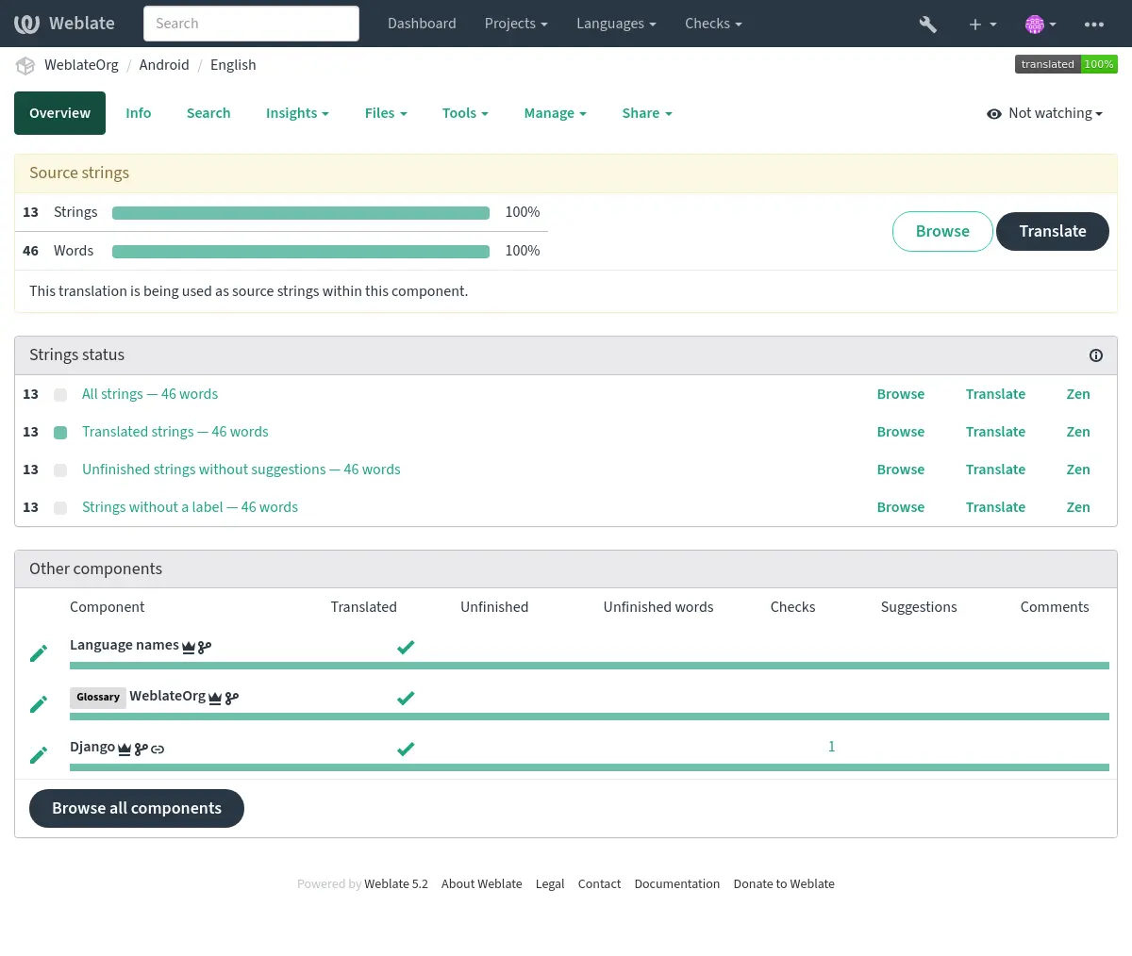Switch to the Info tab
This screenshot has height=956, width=1132.
click(139, 113)
